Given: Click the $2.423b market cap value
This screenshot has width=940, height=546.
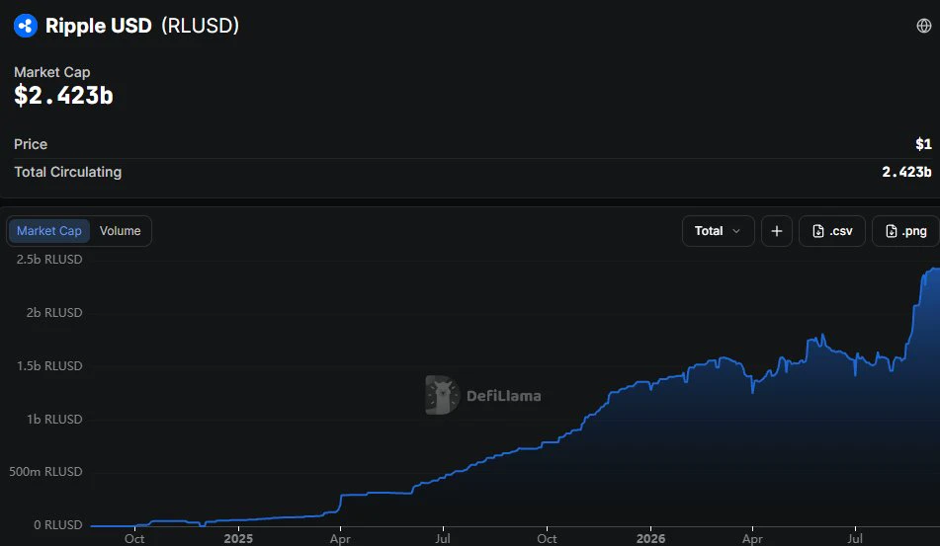Looking at the screenshot, I should pos(63,95).
